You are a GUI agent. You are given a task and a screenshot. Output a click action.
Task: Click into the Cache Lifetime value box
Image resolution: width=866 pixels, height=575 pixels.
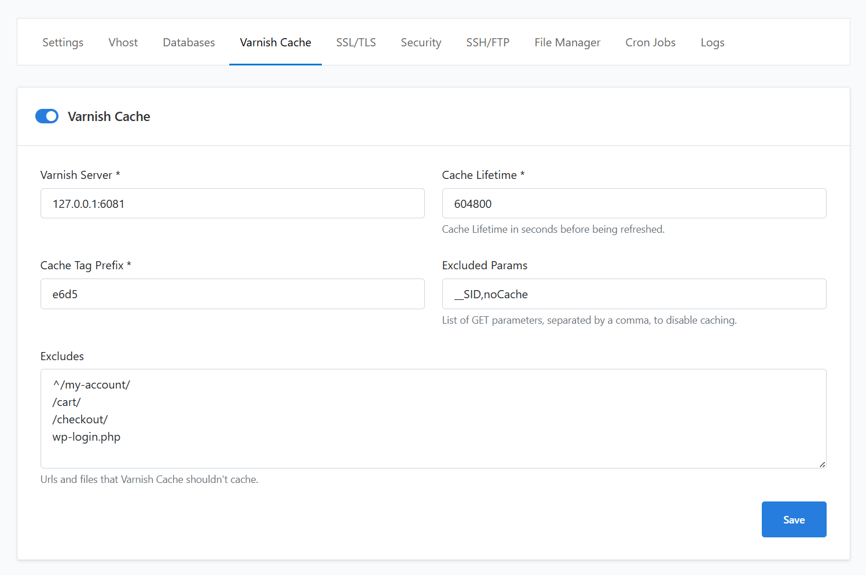point(634,203)
